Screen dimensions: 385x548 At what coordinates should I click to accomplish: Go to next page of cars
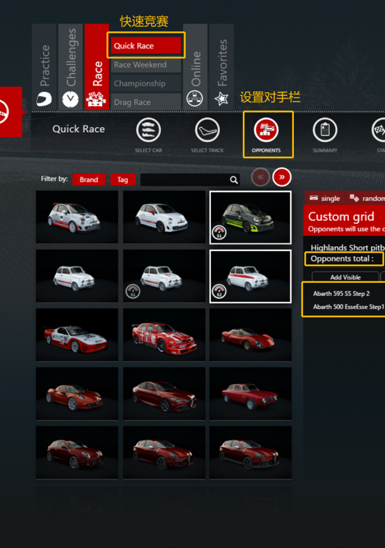(x=282, y=177)
